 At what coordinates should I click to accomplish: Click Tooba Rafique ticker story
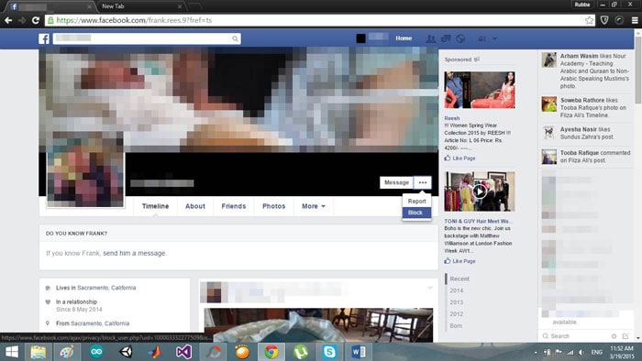click(586, 157)
